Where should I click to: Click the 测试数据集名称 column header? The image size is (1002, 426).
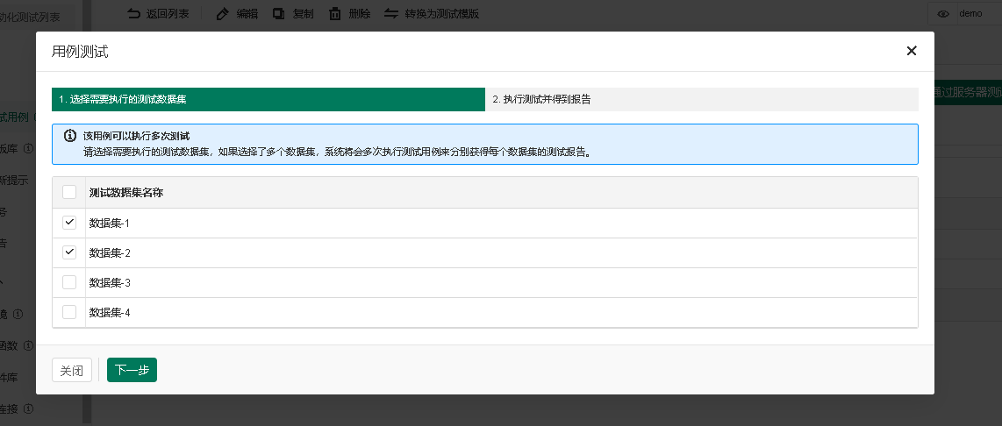click(x=126, y=192)
